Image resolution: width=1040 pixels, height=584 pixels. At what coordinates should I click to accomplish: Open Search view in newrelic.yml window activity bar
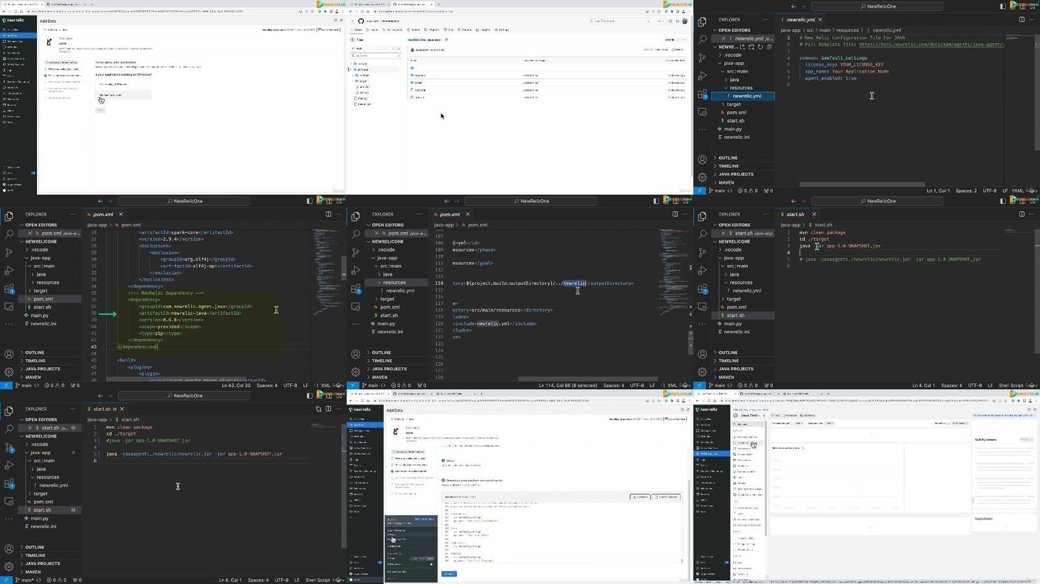pos(702,40)
